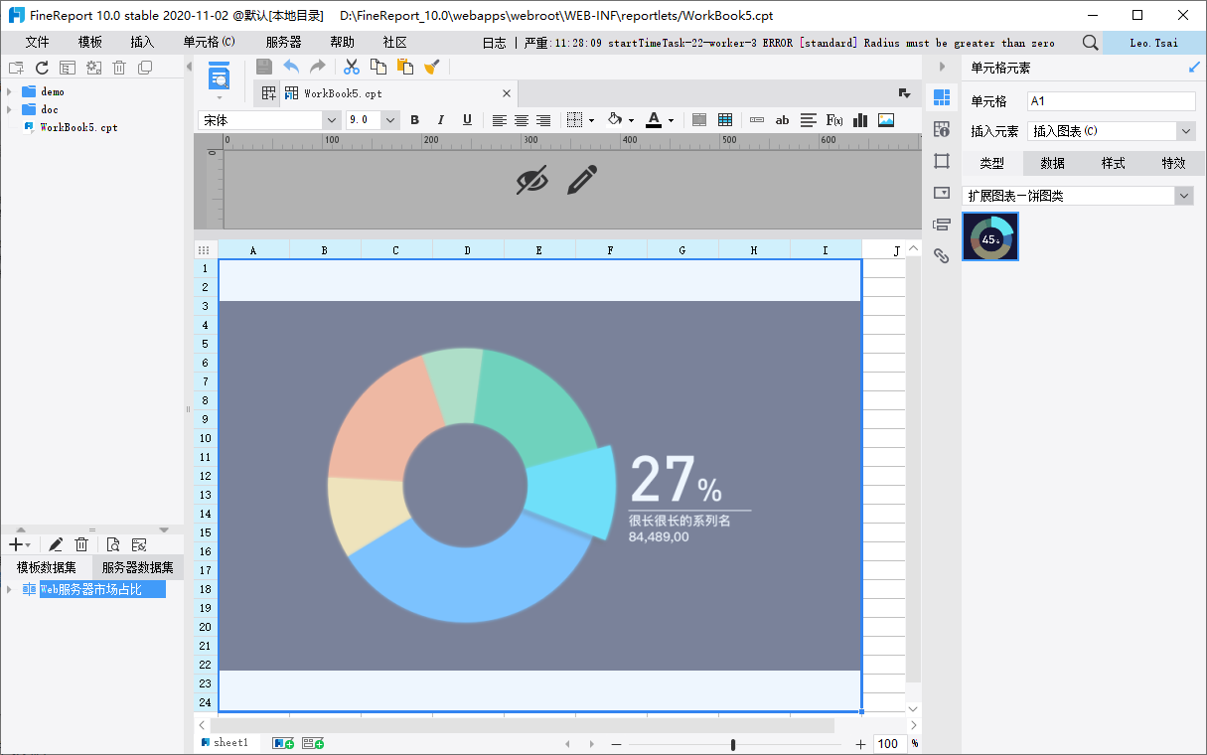Click the insert chart bar icon
The image size is (1207, 755).
[860, 120]
